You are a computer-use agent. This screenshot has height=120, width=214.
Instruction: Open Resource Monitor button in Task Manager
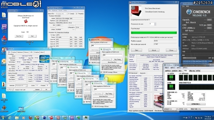(x=196, y=104)
